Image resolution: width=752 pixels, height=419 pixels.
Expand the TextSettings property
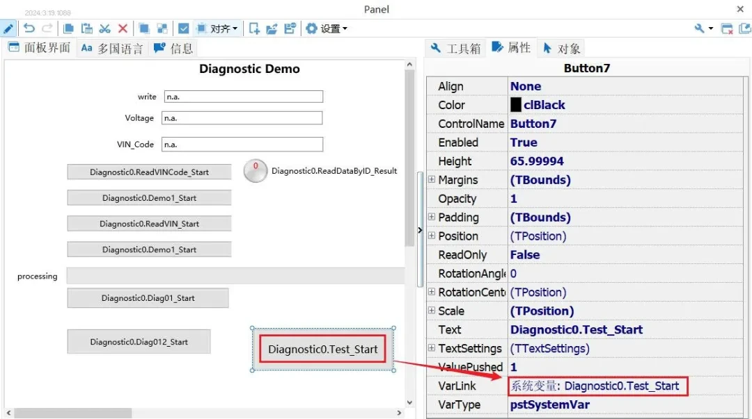[x=432, y=347]
